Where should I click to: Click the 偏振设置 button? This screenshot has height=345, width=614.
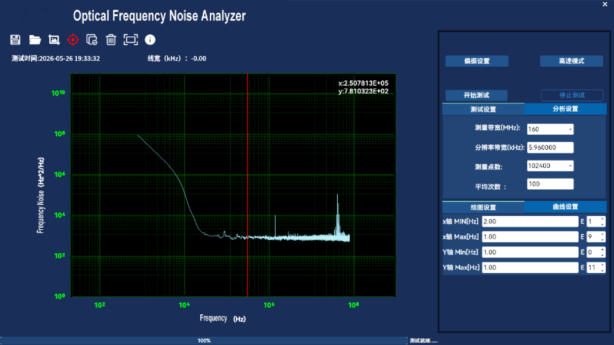477,61
